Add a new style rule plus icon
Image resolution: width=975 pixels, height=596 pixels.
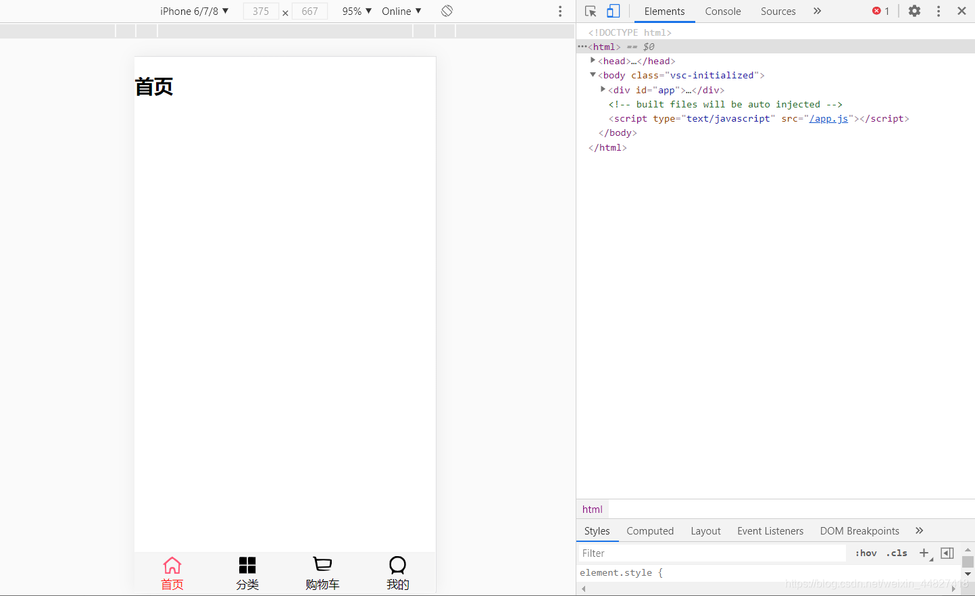[924, 553]
